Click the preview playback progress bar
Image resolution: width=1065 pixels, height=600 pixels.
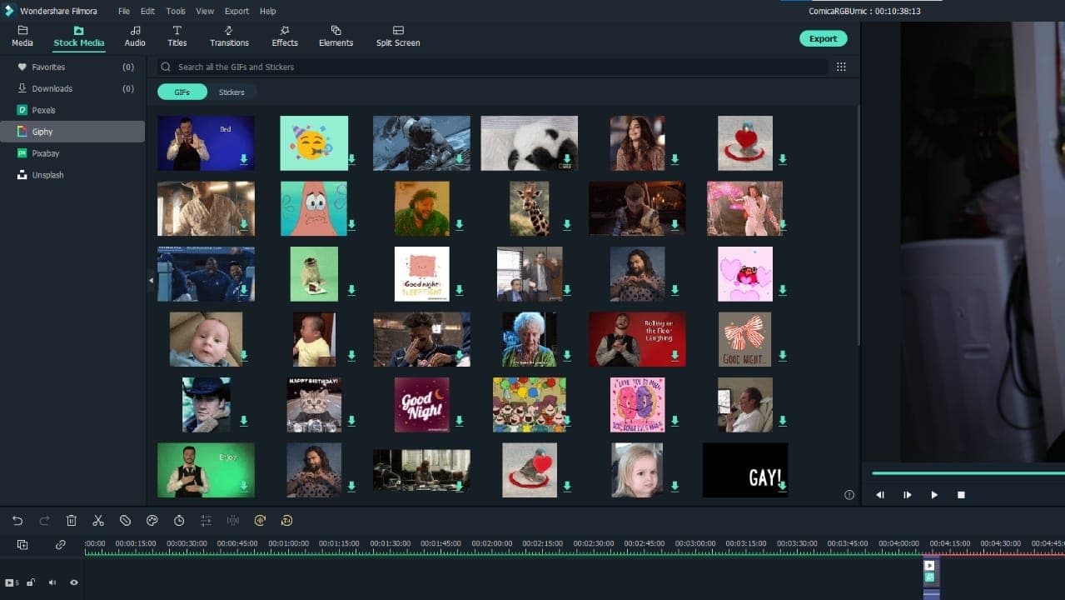tap(968, 473)
